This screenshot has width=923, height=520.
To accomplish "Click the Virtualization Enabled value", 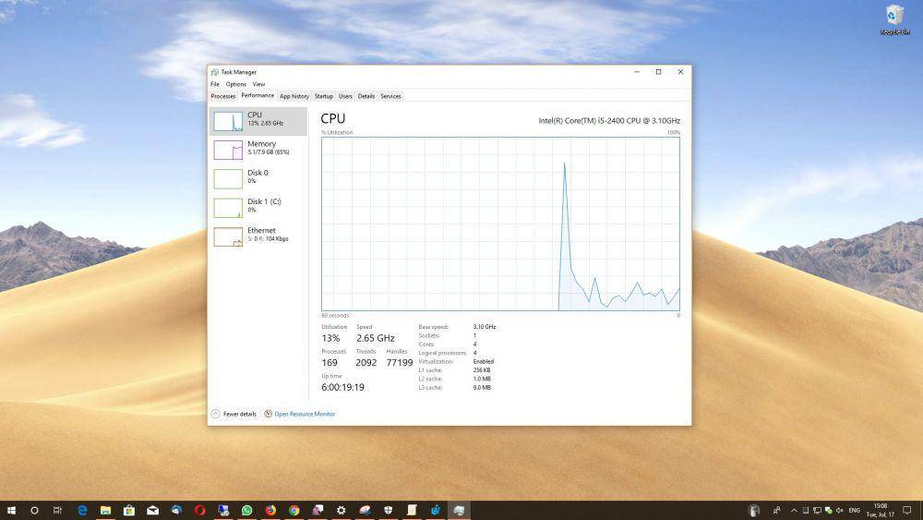I will (484, 361).
